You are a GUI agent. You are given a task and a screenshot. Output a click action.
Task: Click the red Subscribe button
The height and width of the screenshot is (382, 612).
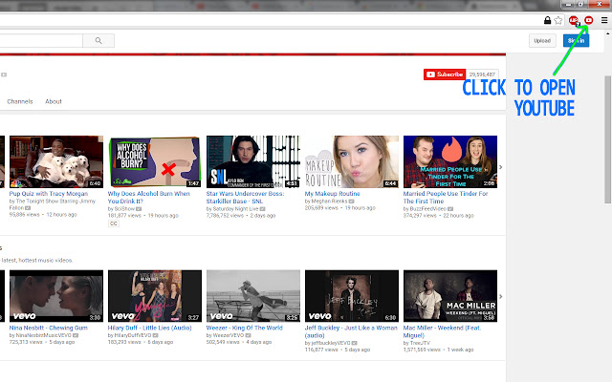(x=445, y=74)
